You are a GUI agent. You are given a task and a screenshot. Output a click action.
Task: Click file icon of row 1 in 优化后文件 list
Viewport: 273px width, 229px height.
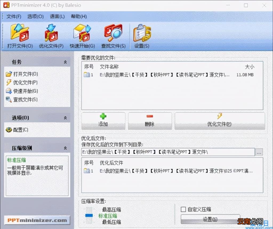(x=87, y=171)
